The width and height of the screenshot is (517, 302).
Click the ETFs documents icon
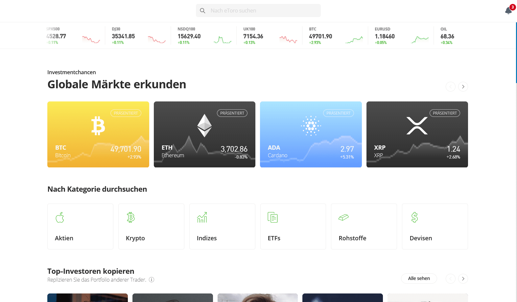[273, 217]
